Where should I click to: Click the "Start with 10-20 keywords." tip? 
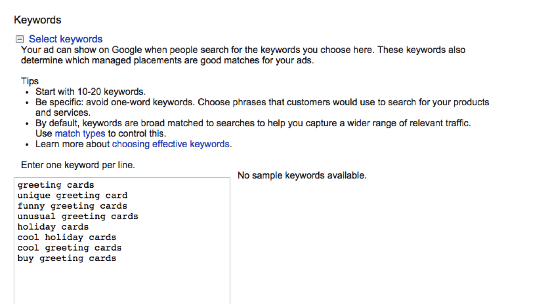(x=91, y=92)
